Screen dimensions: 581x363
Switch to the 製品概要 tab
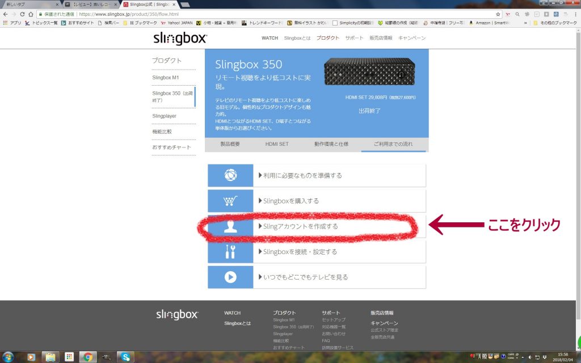[x=230, y=144]
